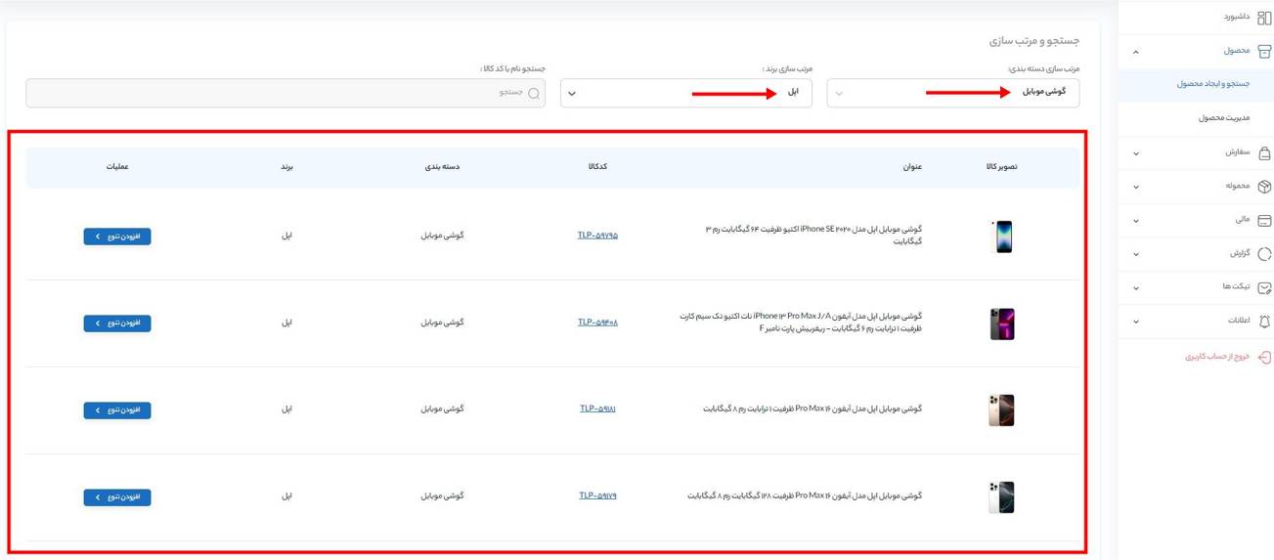The width and height of the screenshot is (1274, 560).
Task: Expand the مالی menu chevron
Action: pyautogui.click(x=1135, y=221)
